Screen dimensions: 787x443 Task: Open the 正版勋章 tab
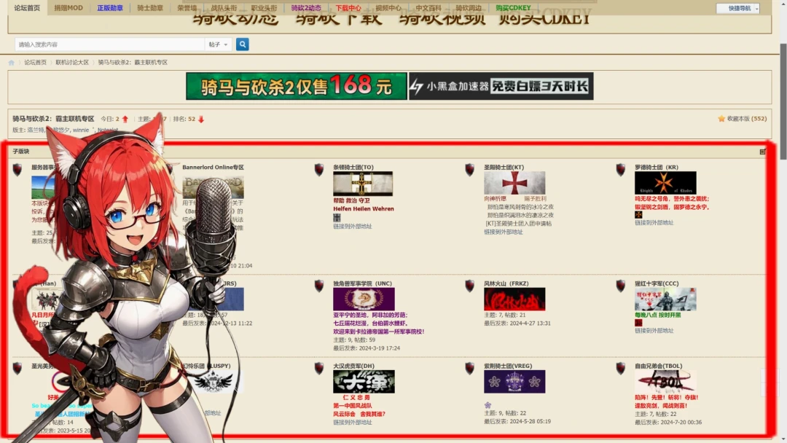click(110, 7)
